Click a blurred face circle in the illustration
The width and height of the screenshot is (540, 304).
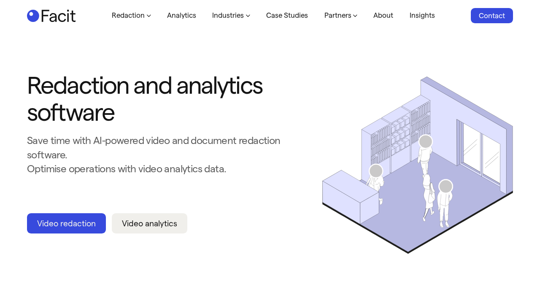coord(425,141)
